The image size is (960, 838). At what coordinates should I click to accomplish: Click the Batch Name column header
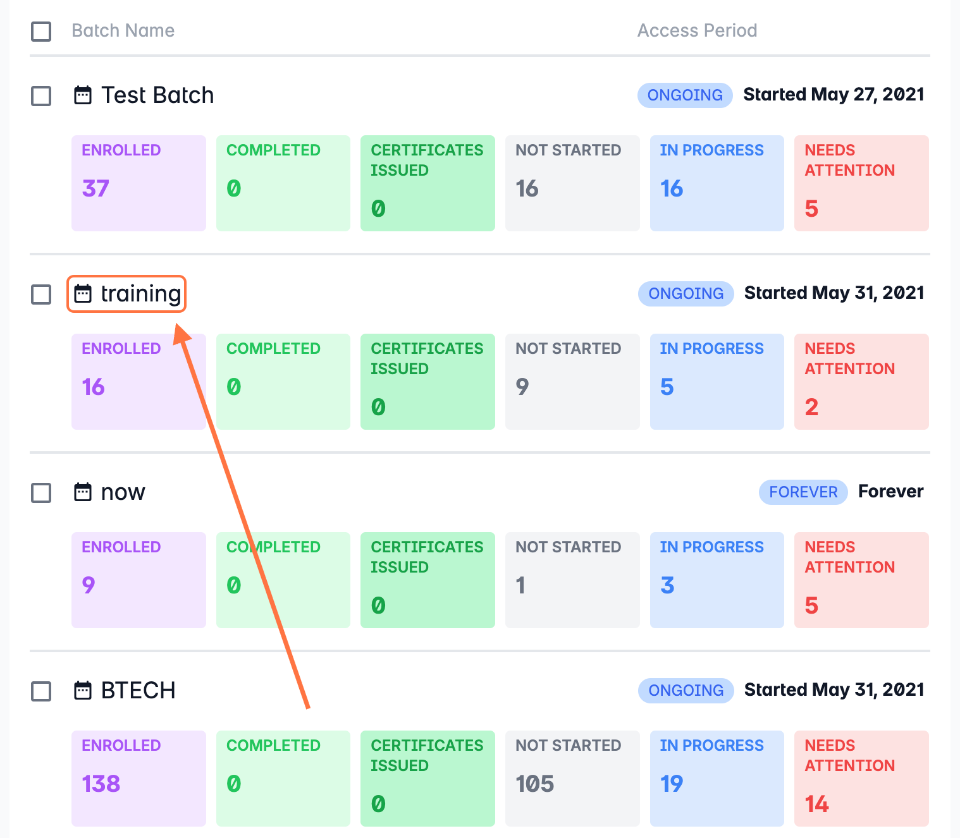[x=123, y=30]
